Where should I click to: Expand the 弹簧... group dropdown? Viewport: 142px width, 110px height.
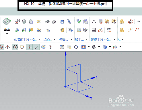click(71, 39)
